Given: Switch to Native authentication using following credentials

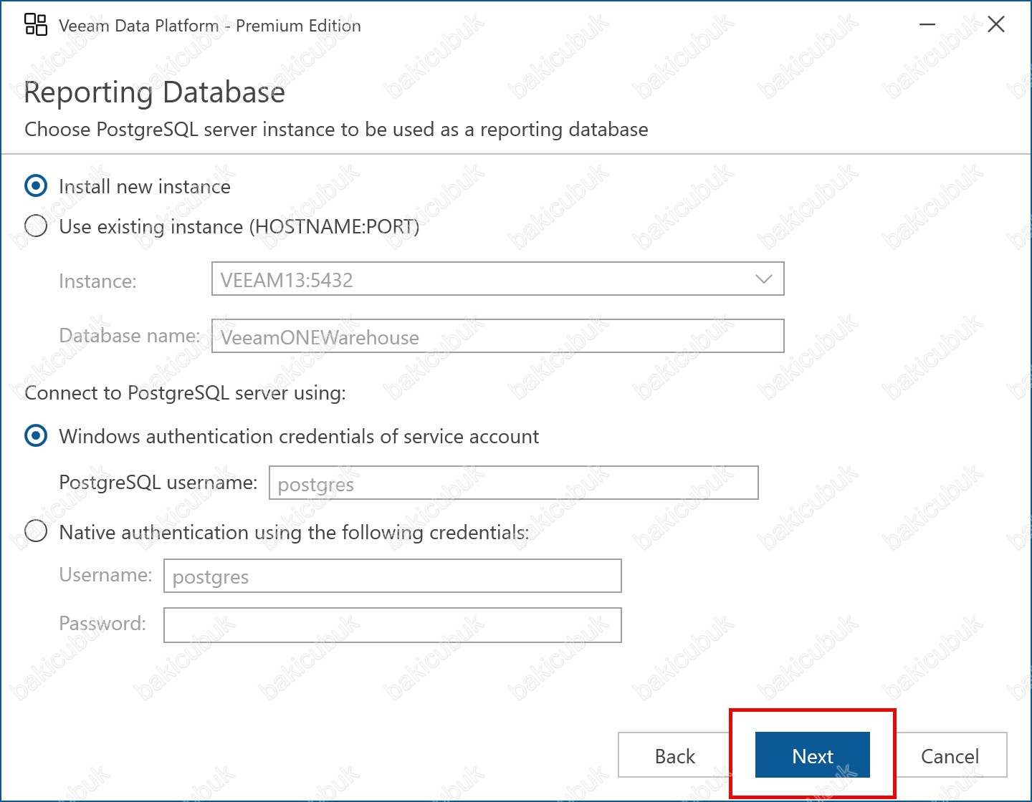Looking at the screenshot, I should (x=36, y=531).
